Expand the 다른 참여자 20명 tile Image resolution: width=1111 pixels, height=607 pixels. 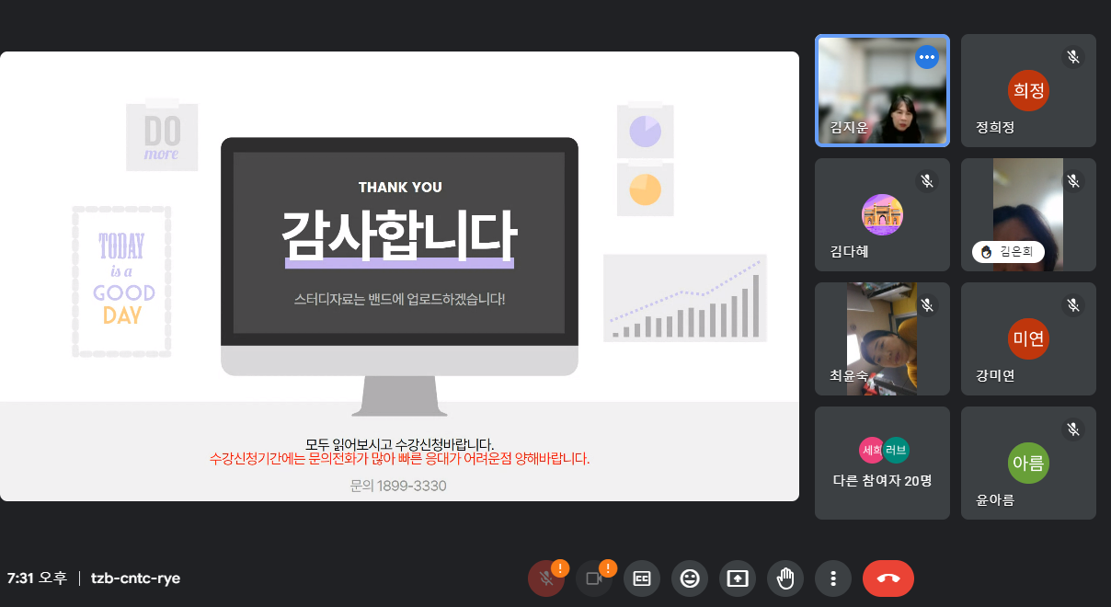click(x=882, y=464)
